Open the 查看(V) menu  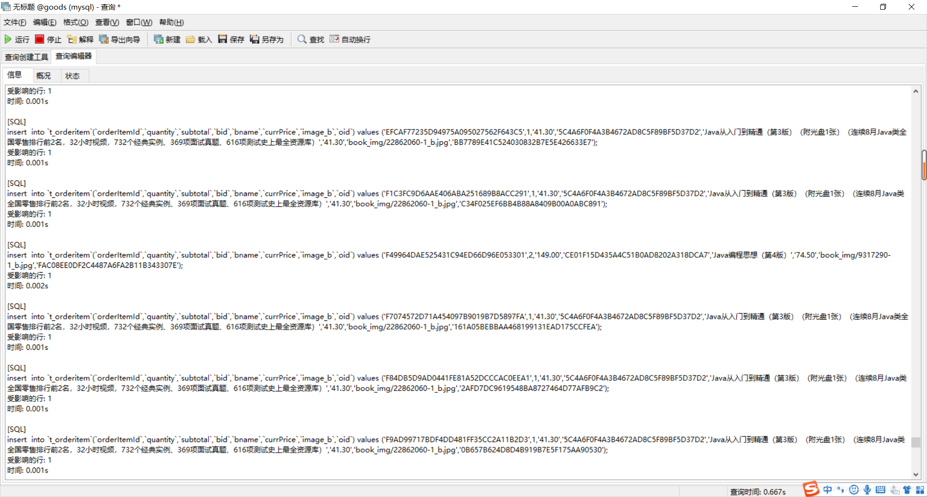[107, 22]
